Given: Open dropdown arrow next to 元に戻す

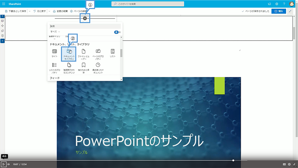Looking at the screenshot, I should click(x=49, y=11).
